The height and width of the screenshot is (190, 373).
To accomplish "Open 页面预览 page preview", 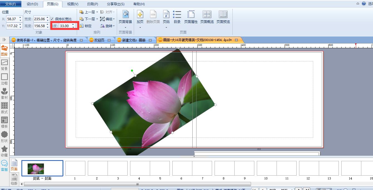I will pyautogui.click(x=223, y=17).
